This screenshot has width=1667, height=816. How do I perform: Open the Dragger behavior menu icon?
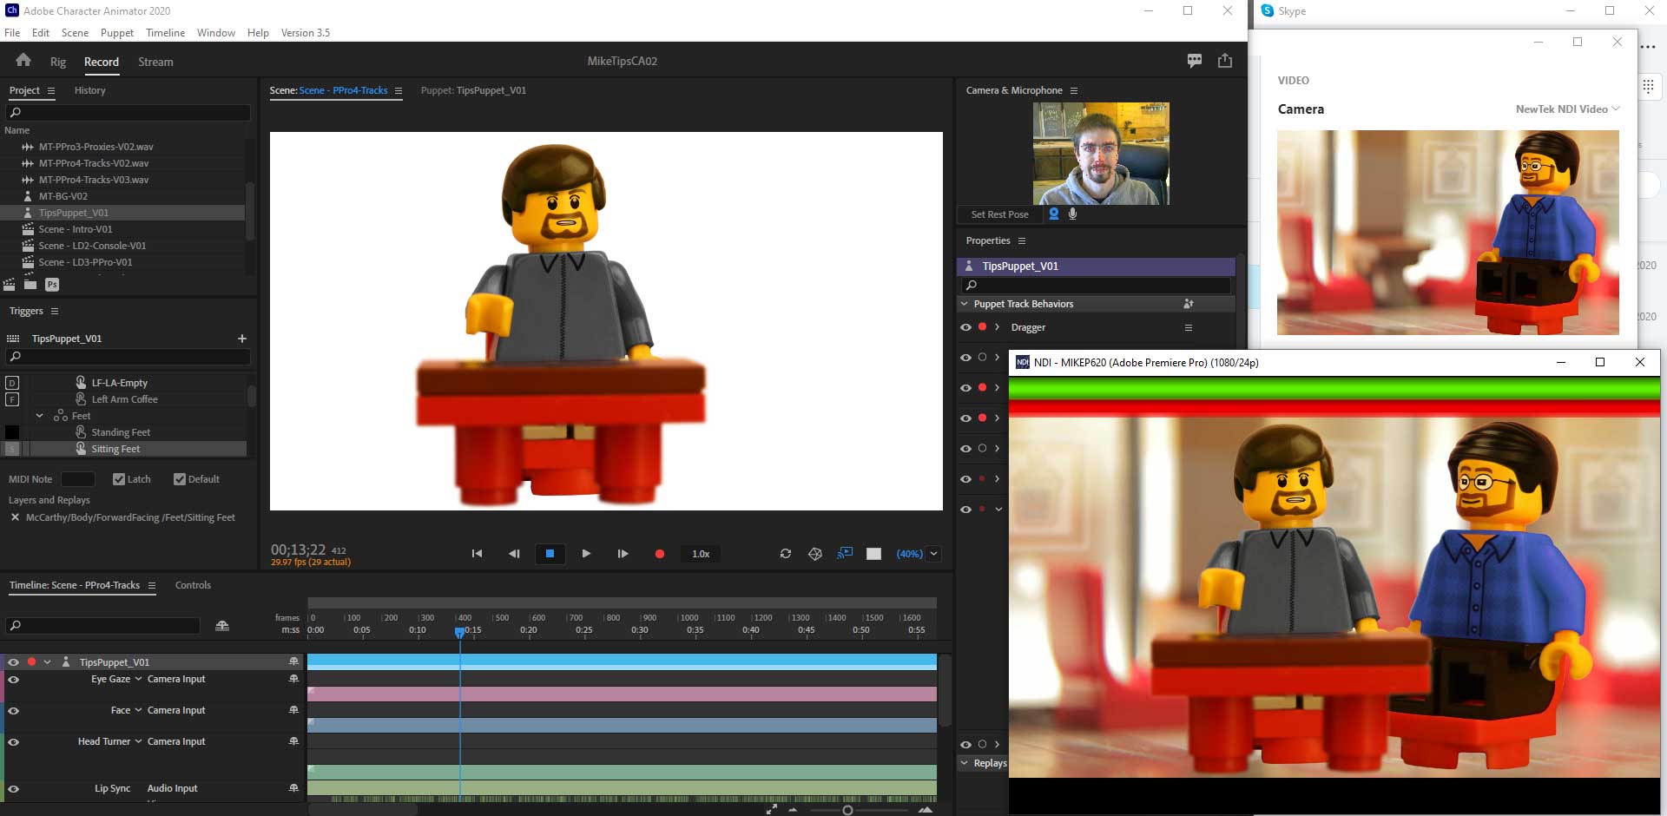[x=1189, y=327]
